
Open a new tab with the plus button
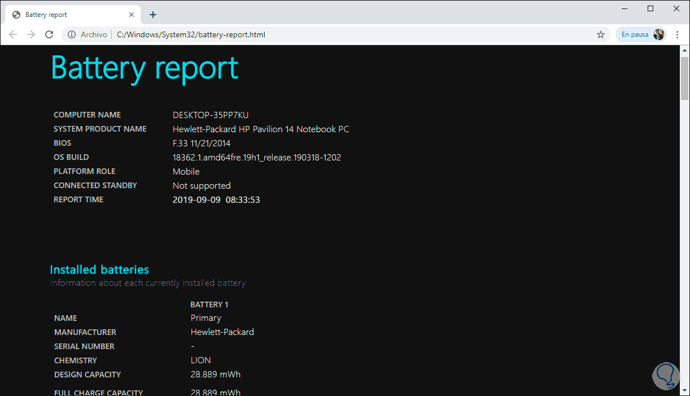(153, 15)
